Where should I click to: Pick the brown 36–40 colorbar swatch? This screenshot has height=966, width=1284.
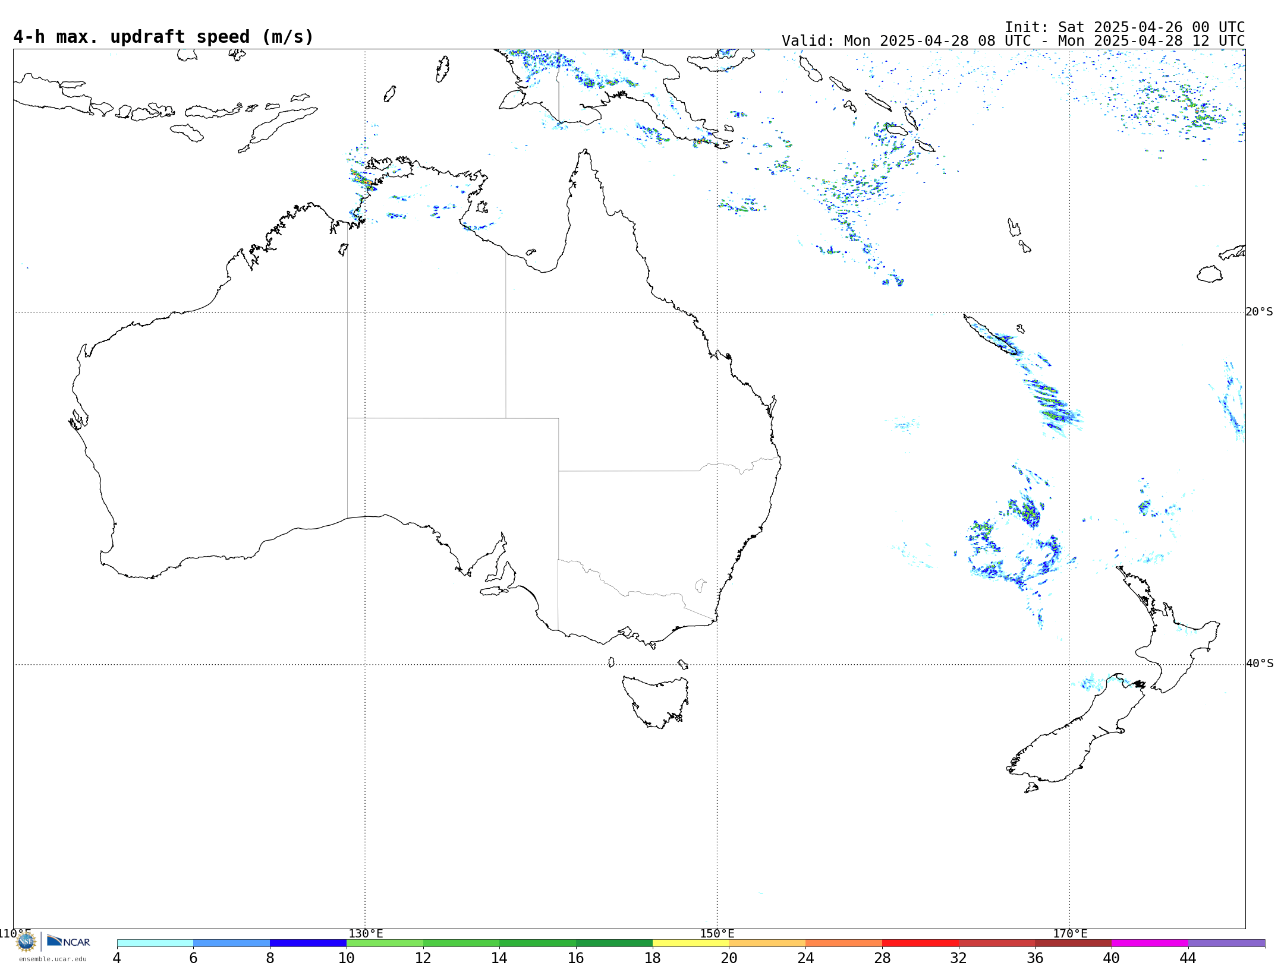pos(1073,943)
